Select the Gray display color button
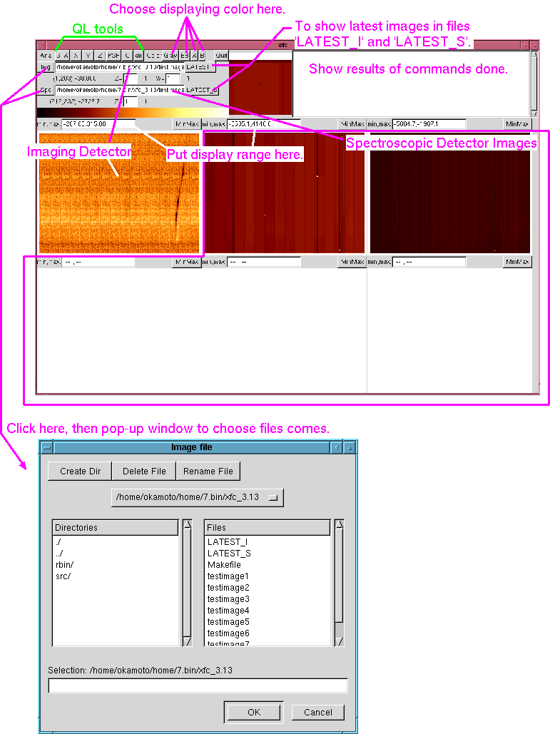Screen dimensions: 550x734 point(170,55)
